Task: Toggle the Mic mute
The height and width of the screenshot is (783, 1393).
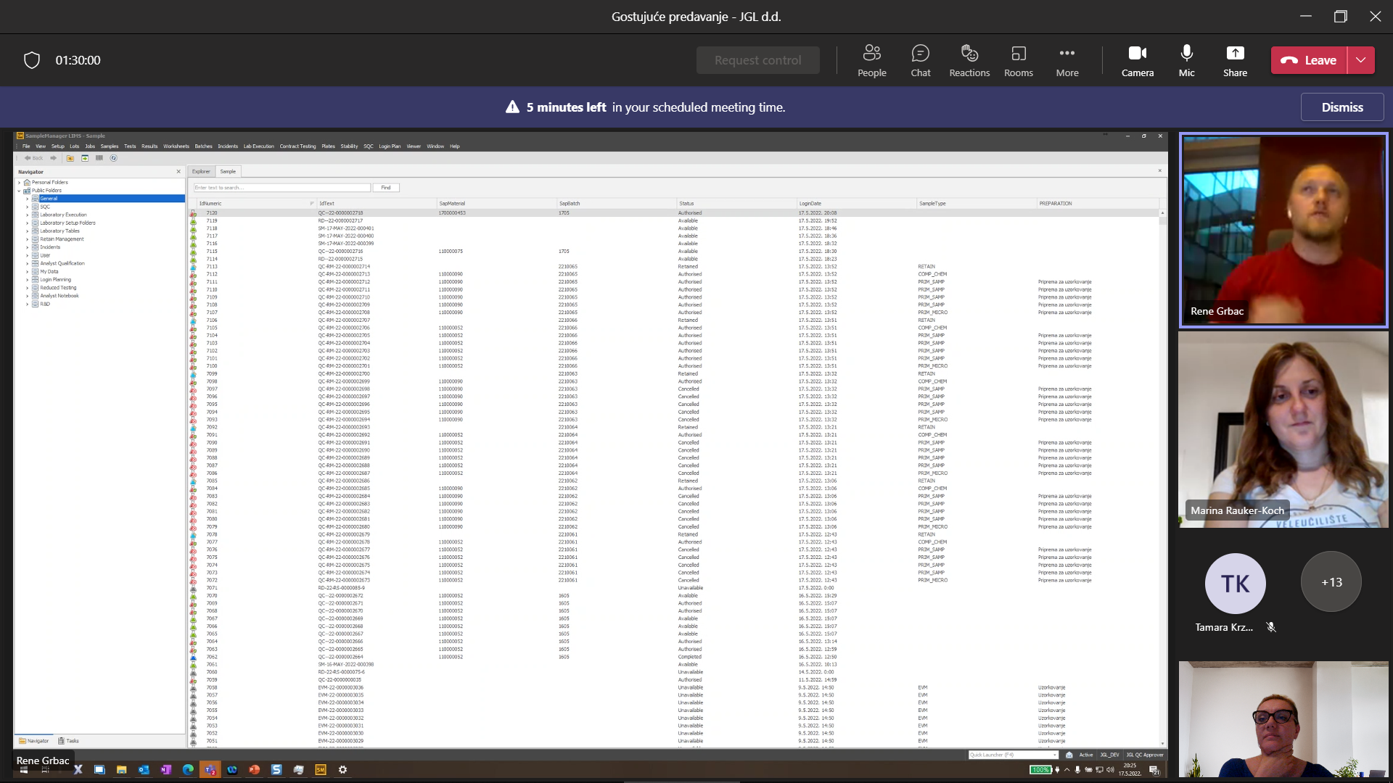Action: 1186,60
